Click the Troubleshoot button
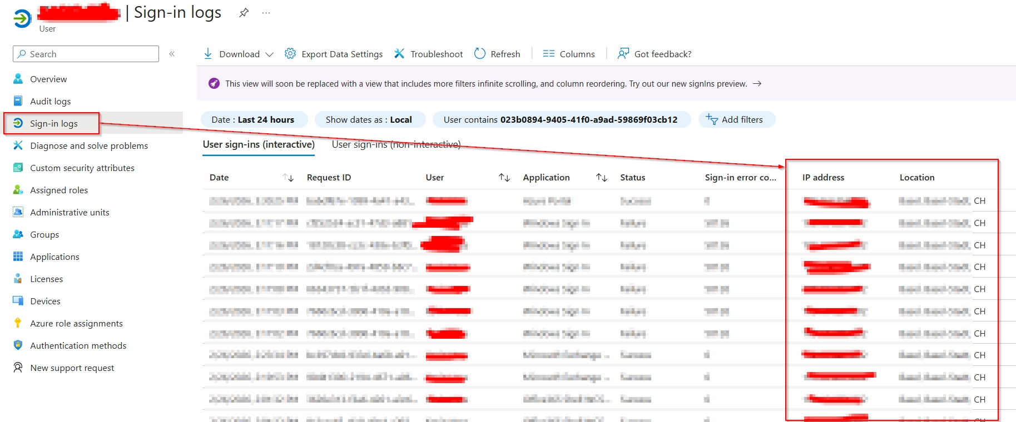Screen dimensions: 1016x422 [x=428, y=54]
